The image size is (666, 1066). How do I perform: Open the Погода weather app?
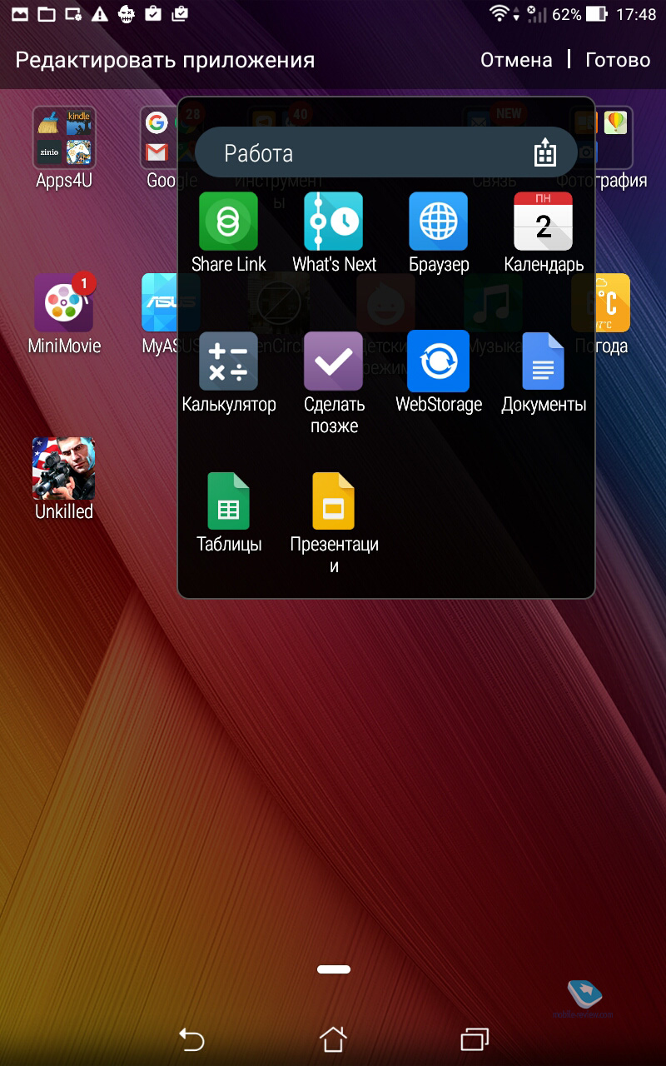[x=611, y=303]
